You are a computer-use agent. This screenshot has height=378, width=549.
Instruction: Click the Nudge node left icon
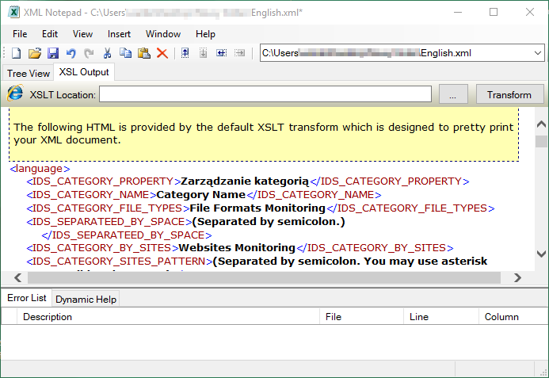pyautogui.click(x=221, y=53)
